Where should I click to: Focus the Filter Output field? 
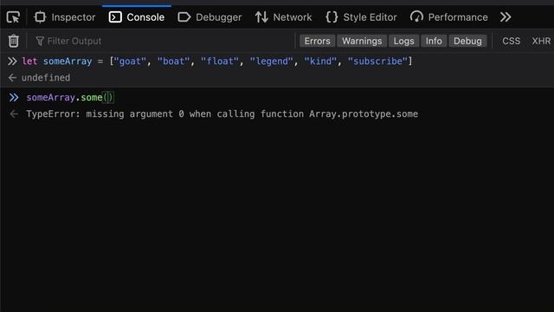pyautogui.click(x=163, y=41)
